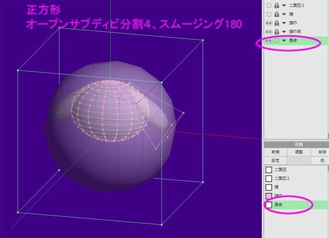Select the 身体 material name
The image size is (329, 238).
click(278, 205)
